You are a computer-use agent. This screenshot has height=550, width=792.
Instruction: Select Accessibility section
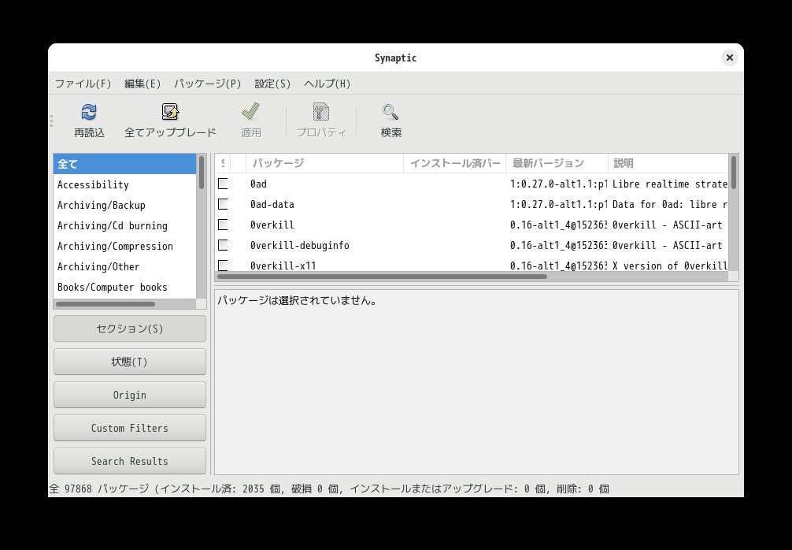(x=124, y=184)
